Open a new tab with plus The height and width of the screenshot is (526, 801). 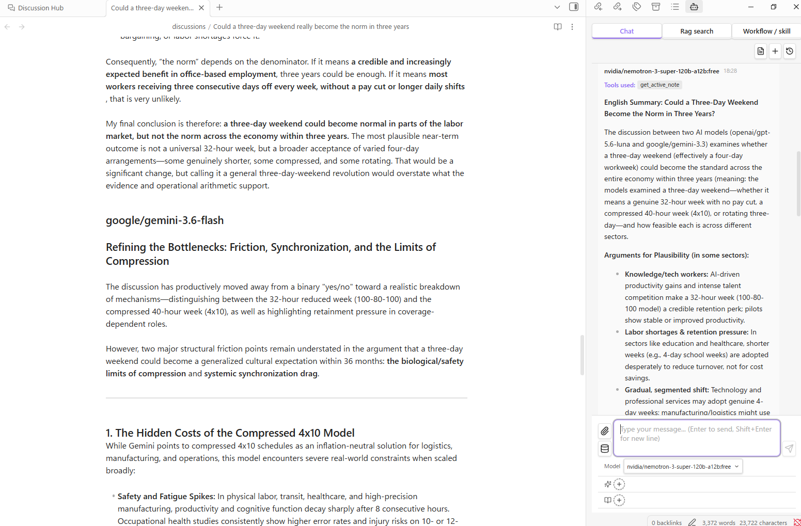219,7
